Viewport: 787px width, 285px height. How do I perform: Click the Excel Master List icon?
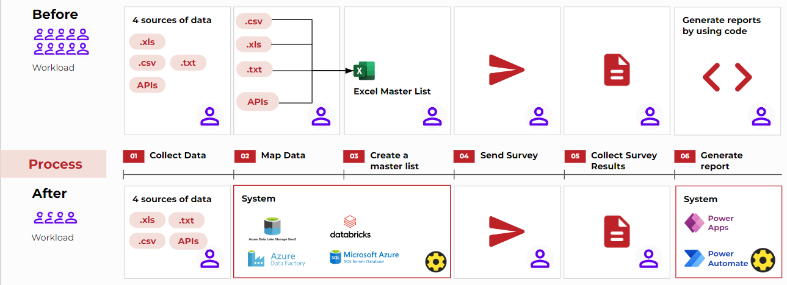364,71
